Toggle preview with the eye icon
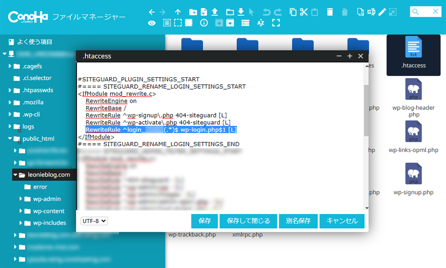Image resolution: width=446 pixels, height=268 pixels. coord(152,23)
